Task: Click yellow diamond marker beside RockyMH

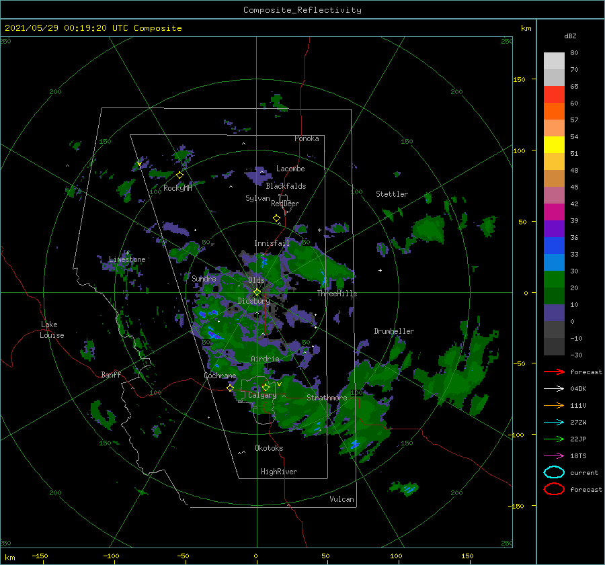Action: 179,175
